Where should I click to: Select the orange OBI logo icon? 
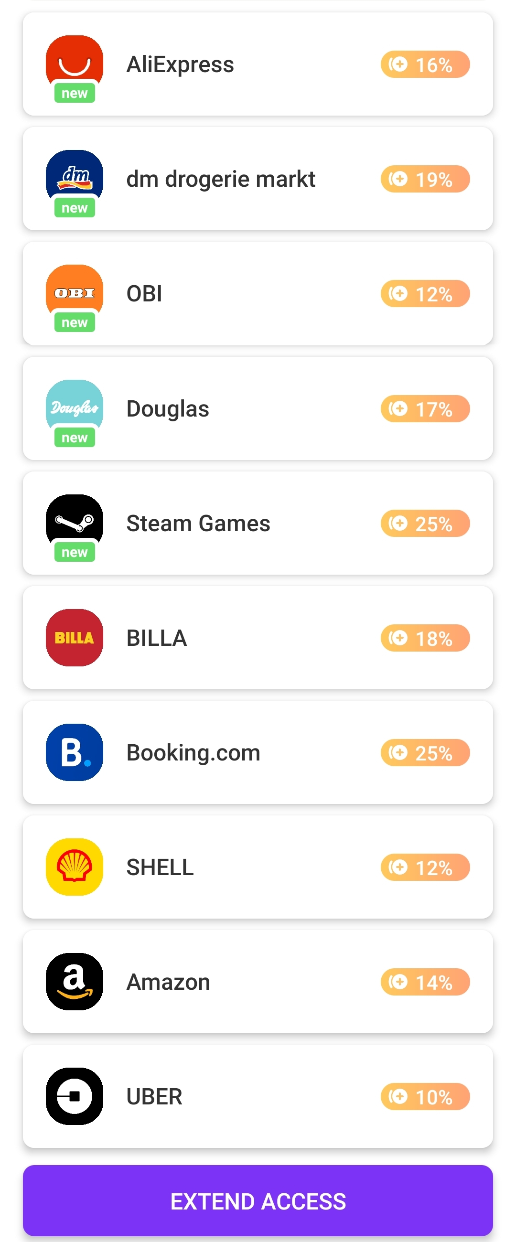74,293
